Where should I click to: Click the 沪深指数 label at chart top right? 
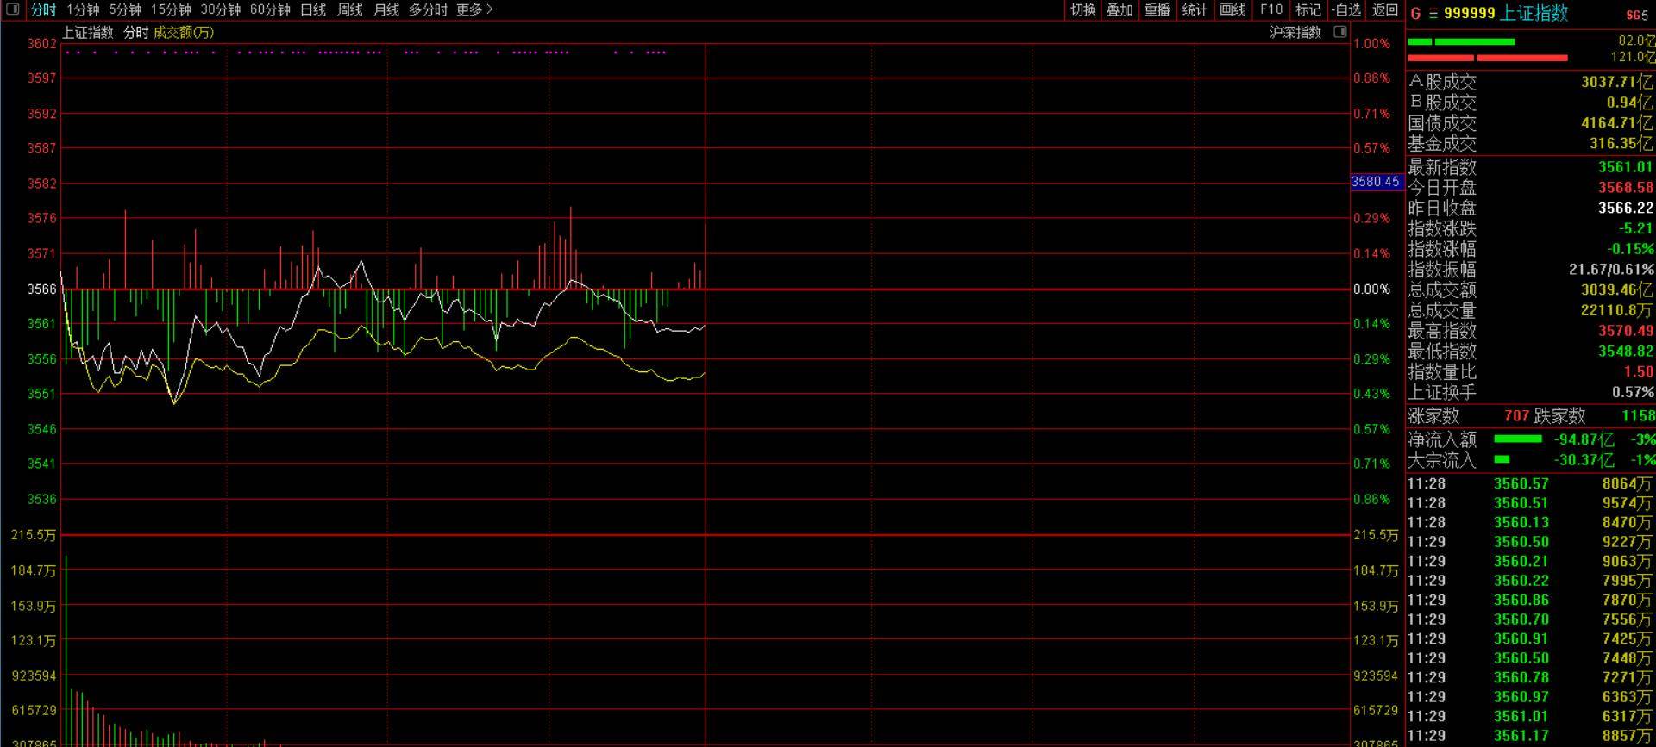pos(1295,32)
